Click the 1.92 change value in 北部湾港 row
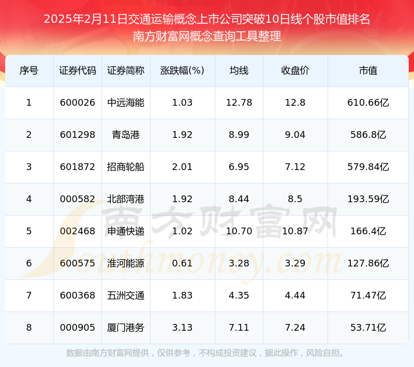The image size is (414, 367). tap(182, 199)
